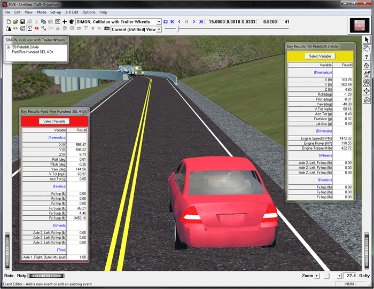Open the Current (Untitled) View dropdown

click(159, 29)
